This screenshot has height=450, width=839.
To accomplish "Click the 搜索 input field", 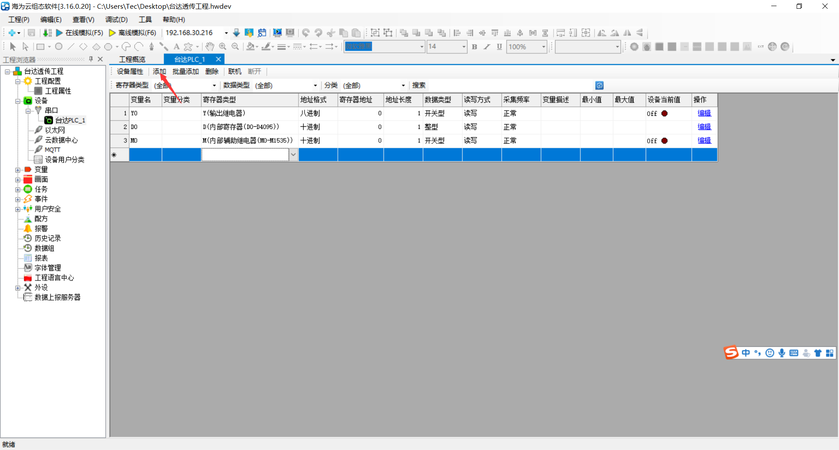I will (x=510, y=85).
